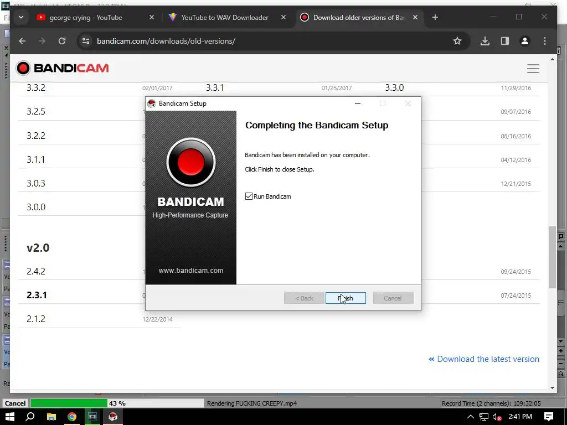
Task: Open Chrome tab search dropdown
Action: pos(21,17)
